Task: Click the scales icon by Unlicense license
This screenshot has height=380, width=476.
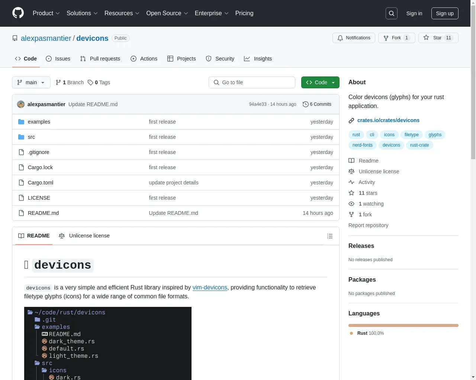Action: (351, 171)
